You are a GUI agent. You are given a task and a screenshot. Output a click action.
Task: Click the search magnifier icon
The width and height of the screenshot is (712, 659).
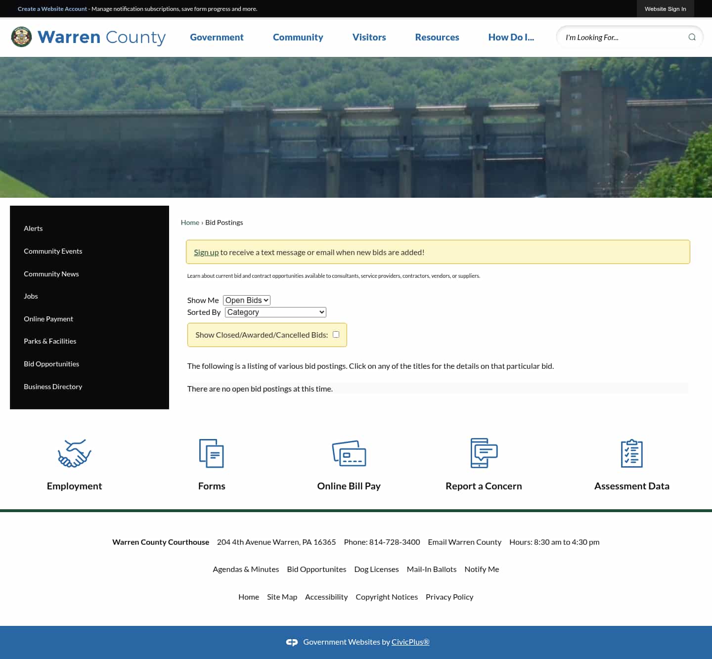[692, 37]
